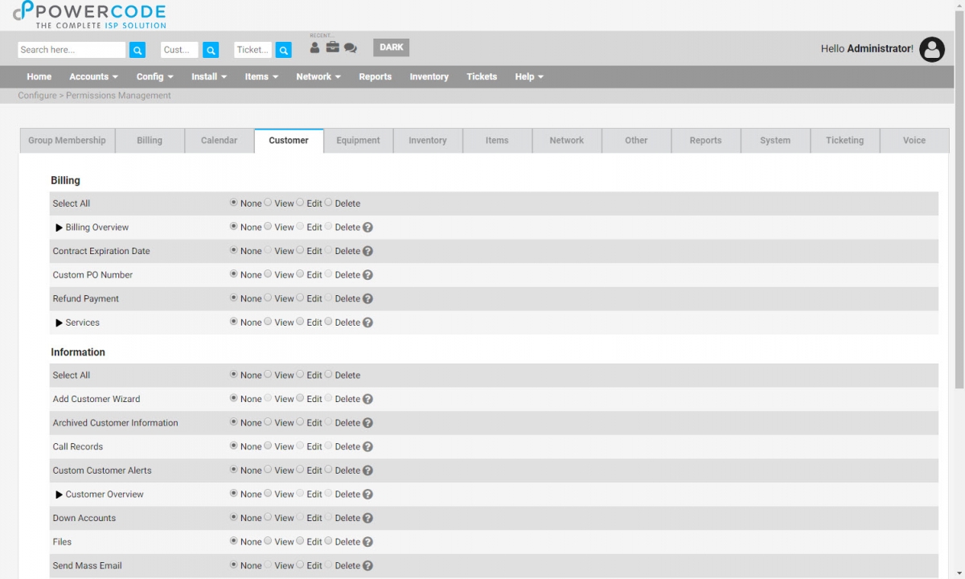The width and height of the screenshot is (965, 579).
Task: Click the Powercode logo
Action: click(x=88, y=15)
